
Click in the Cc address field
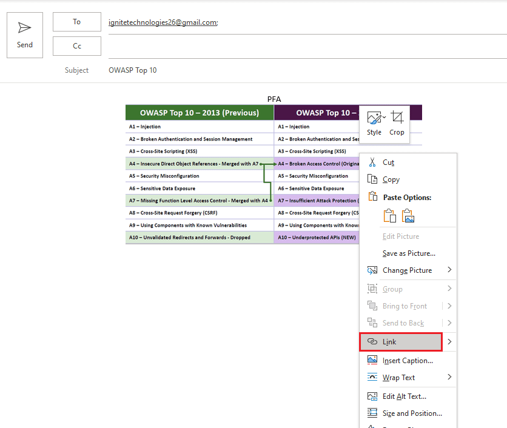point(307,46)
